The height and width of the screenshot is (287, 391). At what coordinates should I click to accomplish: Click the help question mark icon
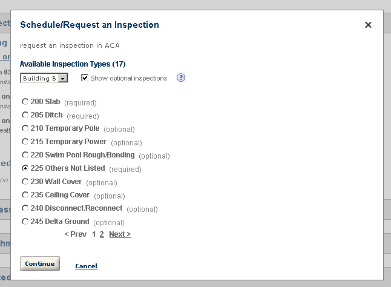tap(180, 78)
